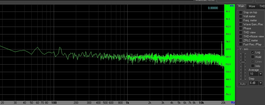265x105 pixels.
Task: Tick the THD+Noise view checkbox
Action: tap(241, 36)
